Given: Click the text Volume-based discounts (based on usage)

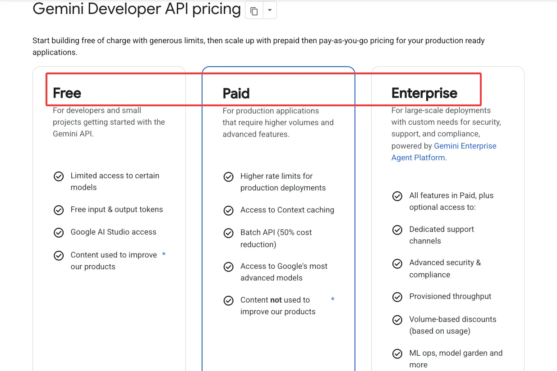Looking at the screenshot, I should click(453, 325).
